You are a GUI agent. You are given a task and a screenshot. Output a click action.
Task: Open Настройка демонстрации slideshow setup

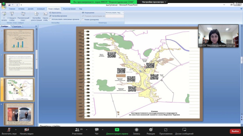coord(36,15)
